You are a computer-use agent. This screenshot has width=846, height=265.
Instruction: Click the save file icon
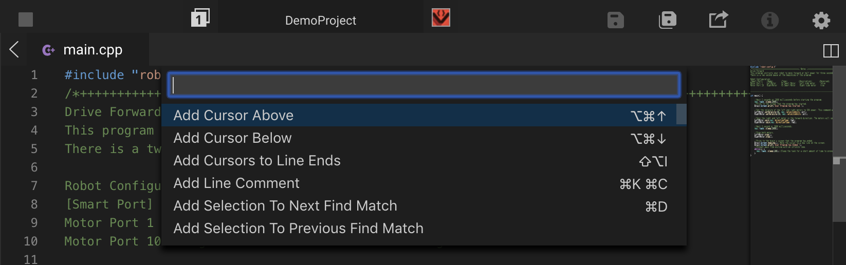pyautogui.click(x=615, y=20)
